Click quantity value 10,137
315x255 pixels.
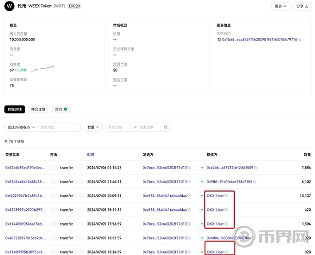305,196
